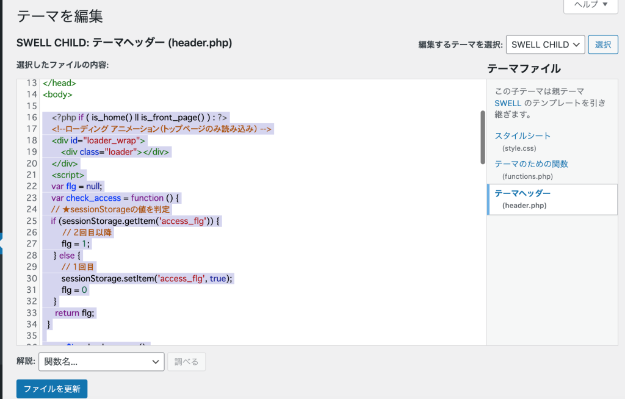Open the 関数名... documentation dropdown
Viewport: 625px width, 399px height.
pos(101,362)
